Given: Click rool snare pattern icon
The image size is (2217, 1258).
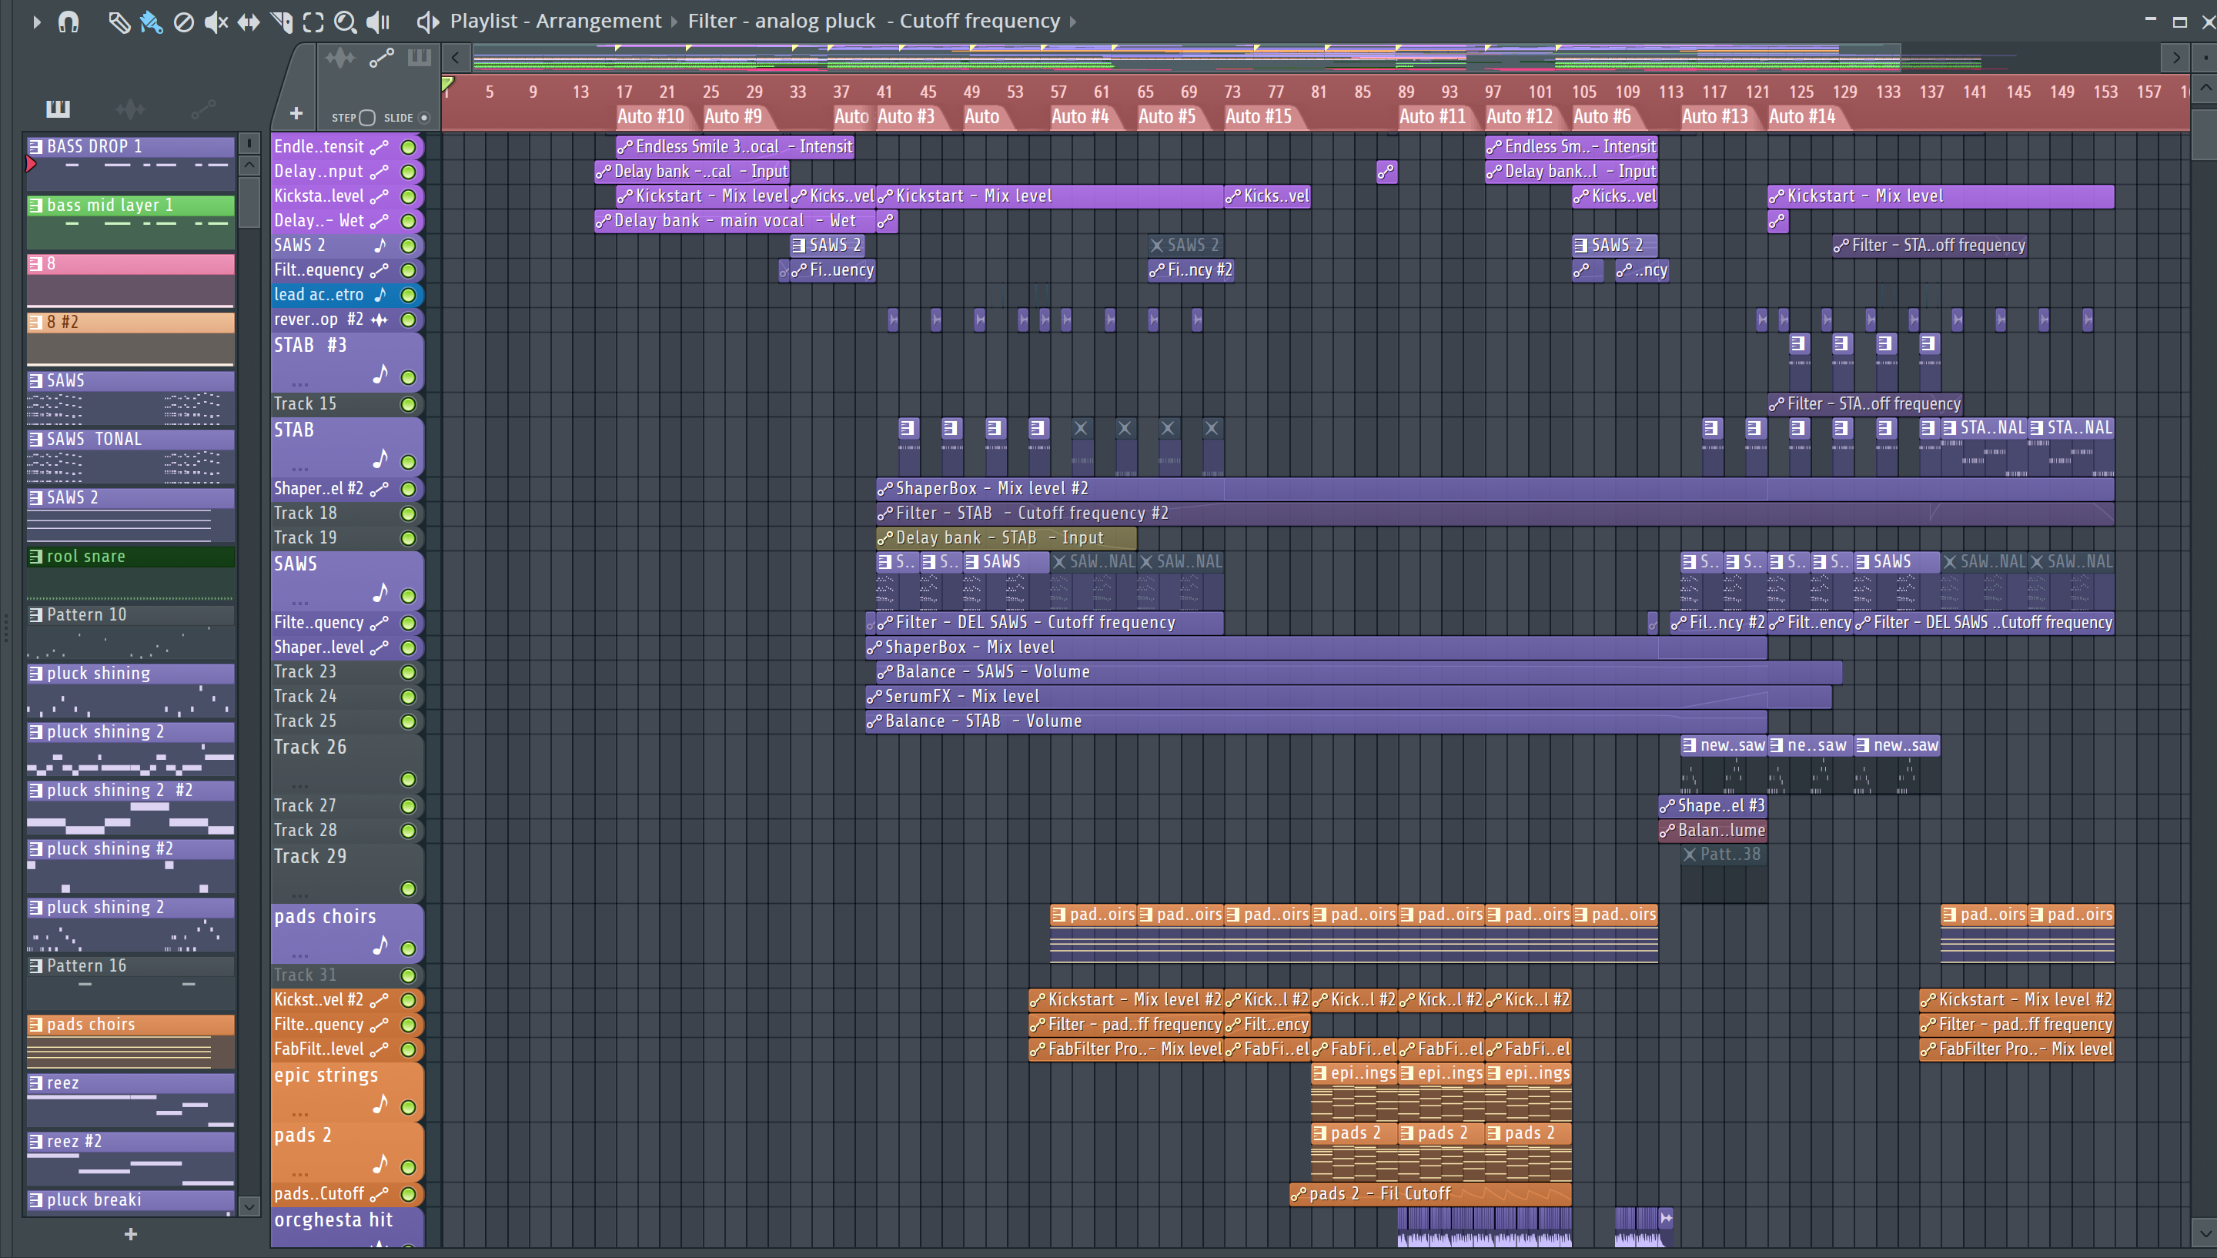Looking at the screenshot, I should [35, 557].
